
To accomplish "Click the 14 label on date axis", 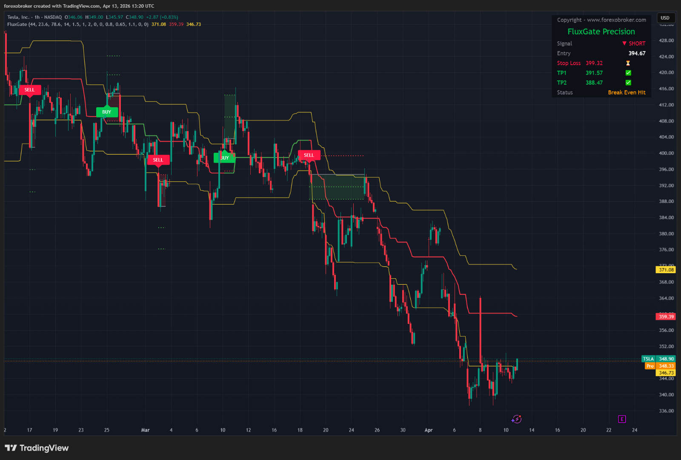I will tap(532, 430).
